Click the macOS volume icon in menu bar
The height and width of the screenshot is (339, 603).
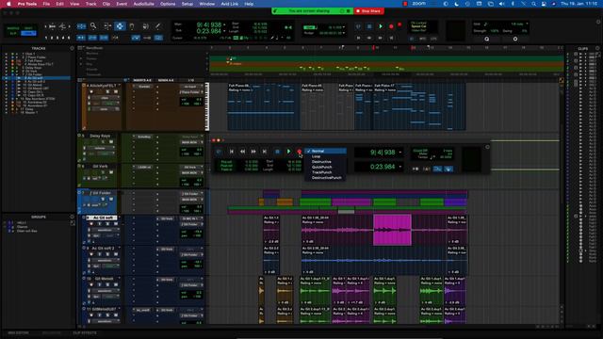(x=501, y=4)
